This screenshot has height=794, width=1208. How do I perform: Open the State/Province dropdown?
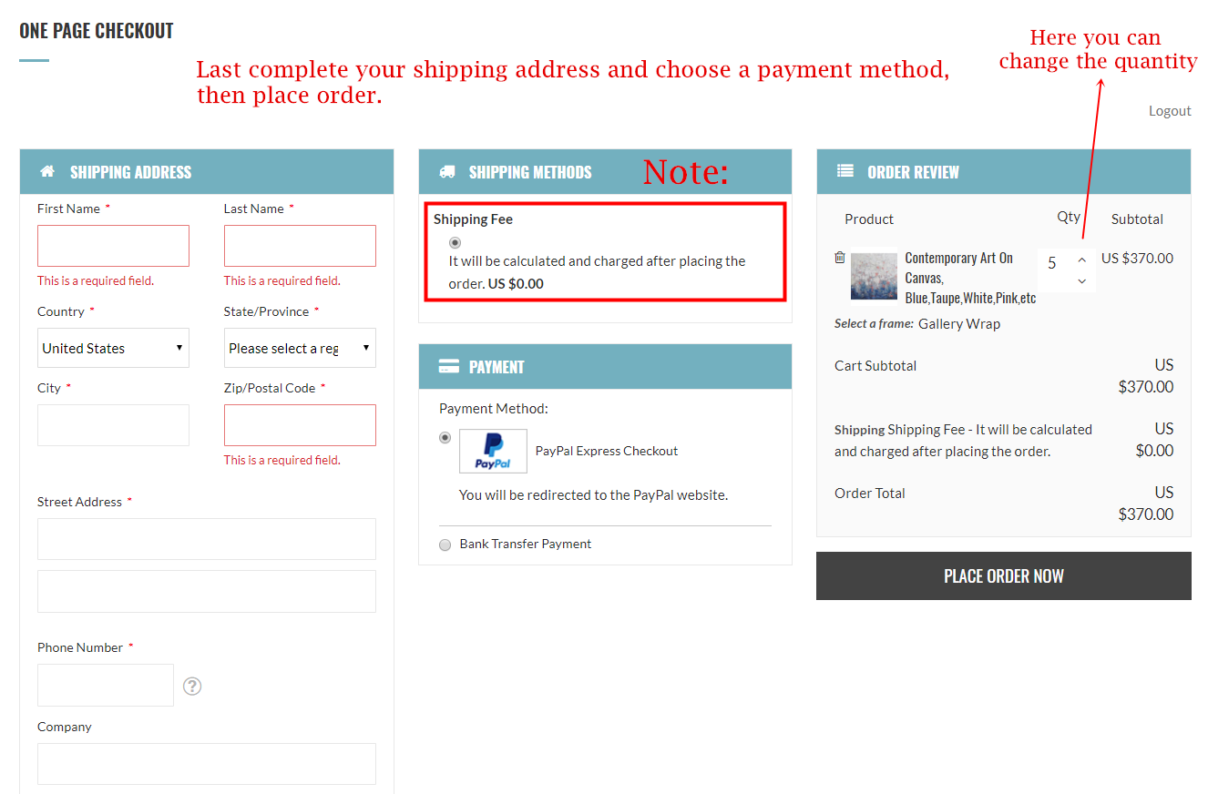300,348
